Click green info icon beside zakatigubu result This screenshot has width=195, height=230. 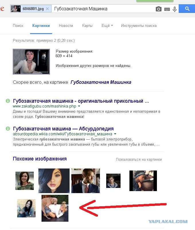8,101
